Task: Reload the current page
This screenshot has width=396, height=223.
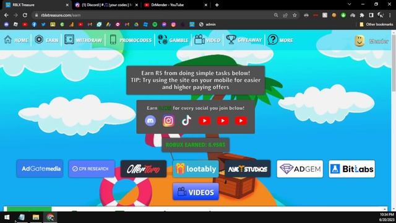Action: tap(25, 15)
